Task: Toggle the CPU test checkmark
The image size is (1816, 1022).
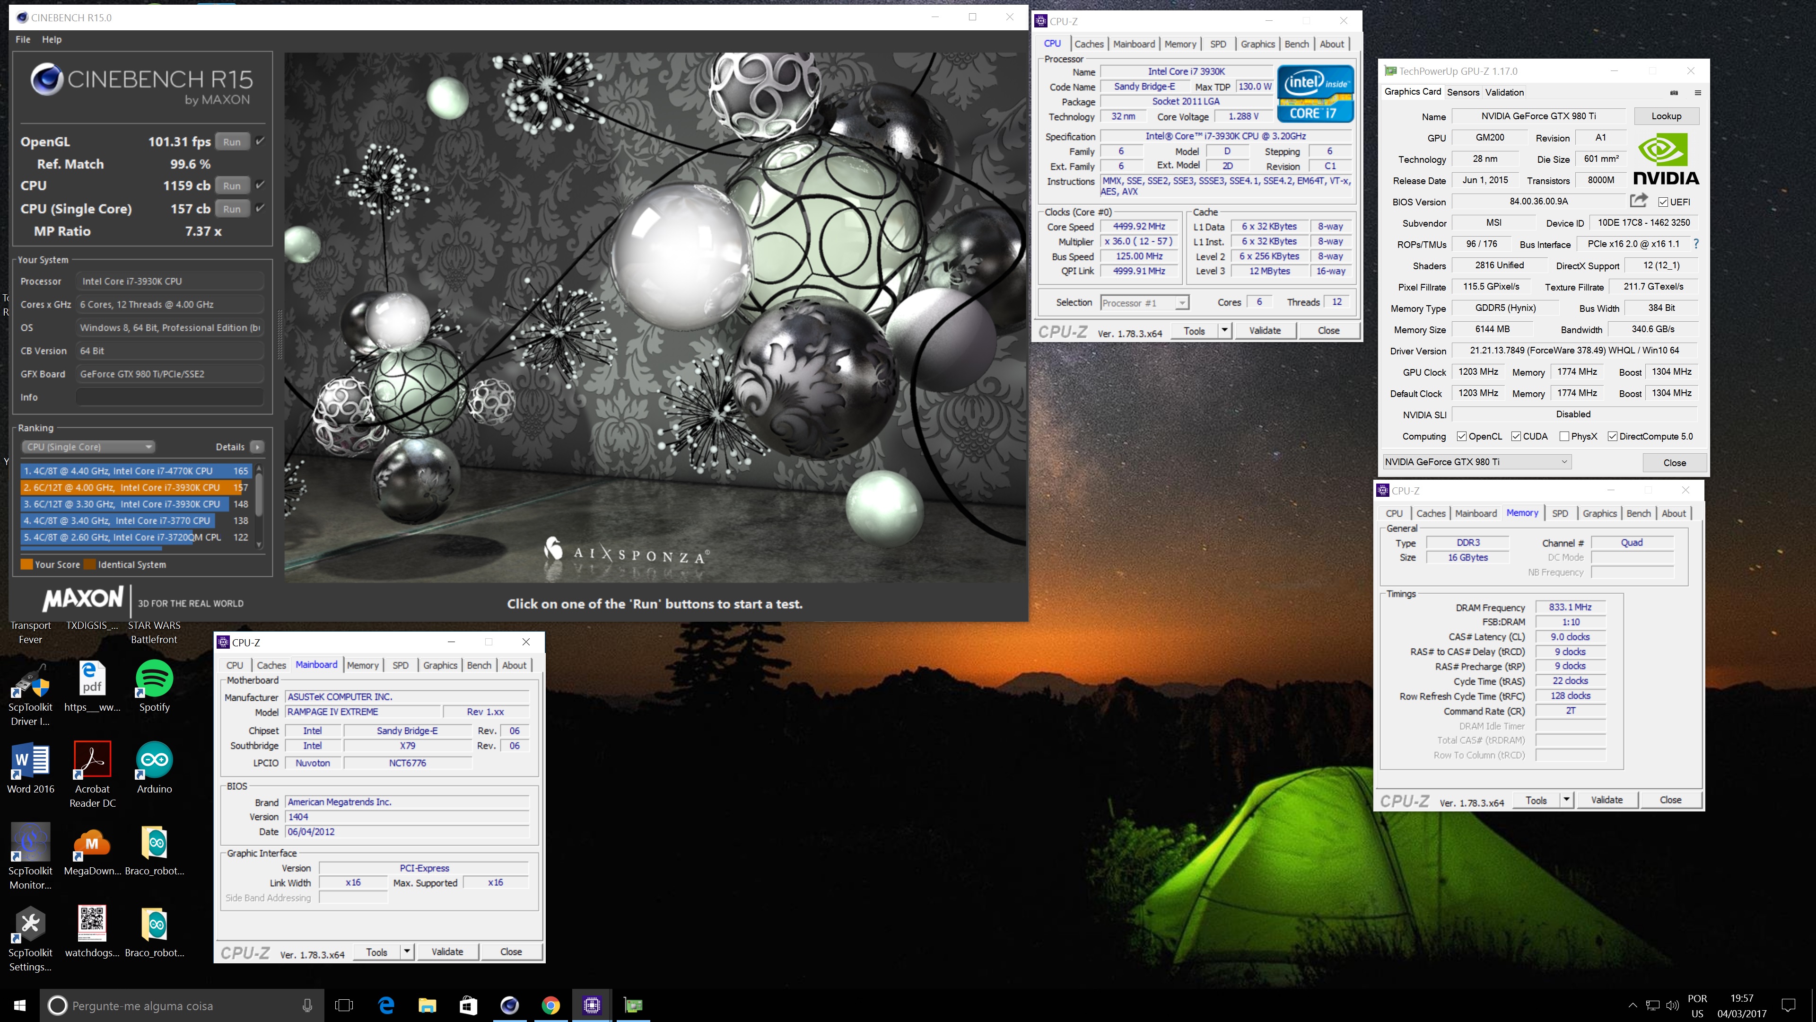Action: 260,185
